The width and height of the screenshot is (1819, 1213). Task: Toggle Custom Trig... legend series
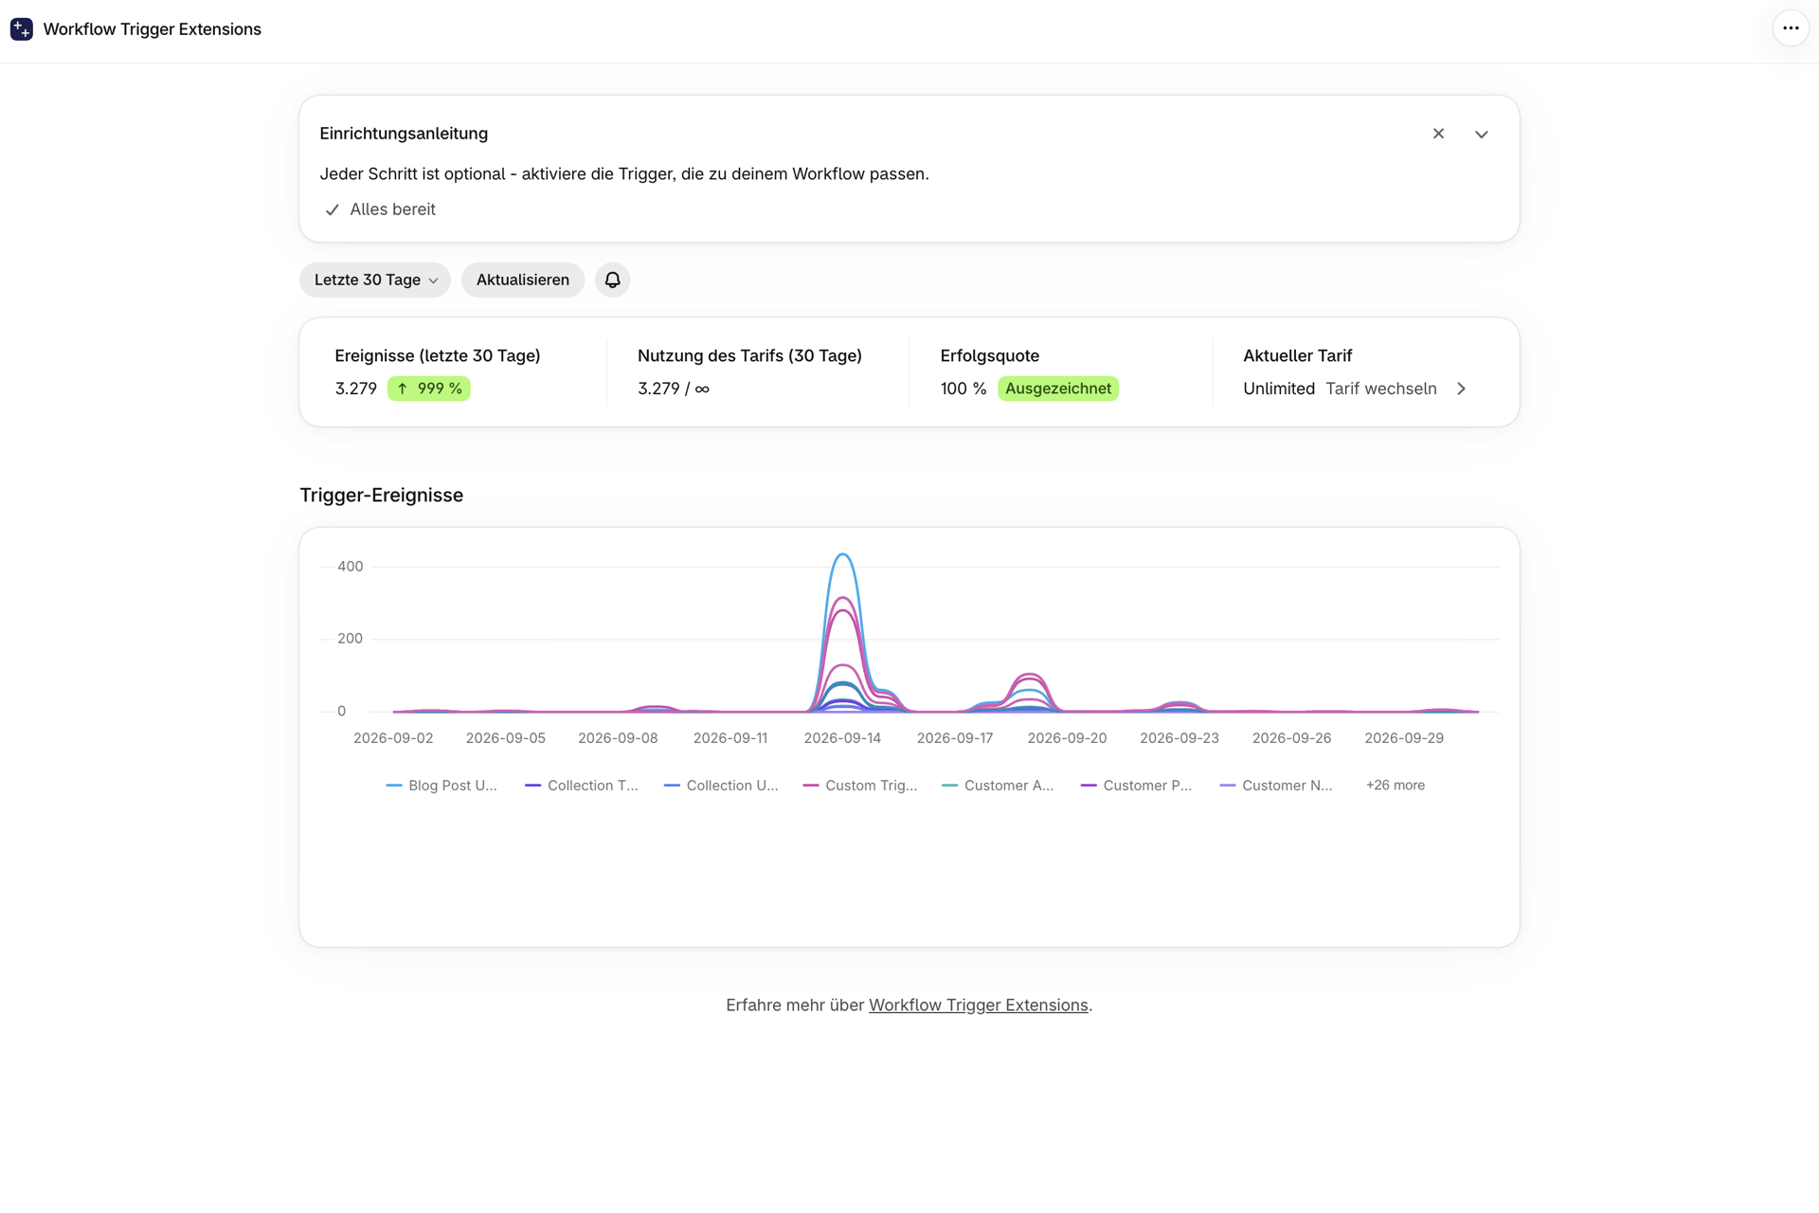tap(860, 786)
